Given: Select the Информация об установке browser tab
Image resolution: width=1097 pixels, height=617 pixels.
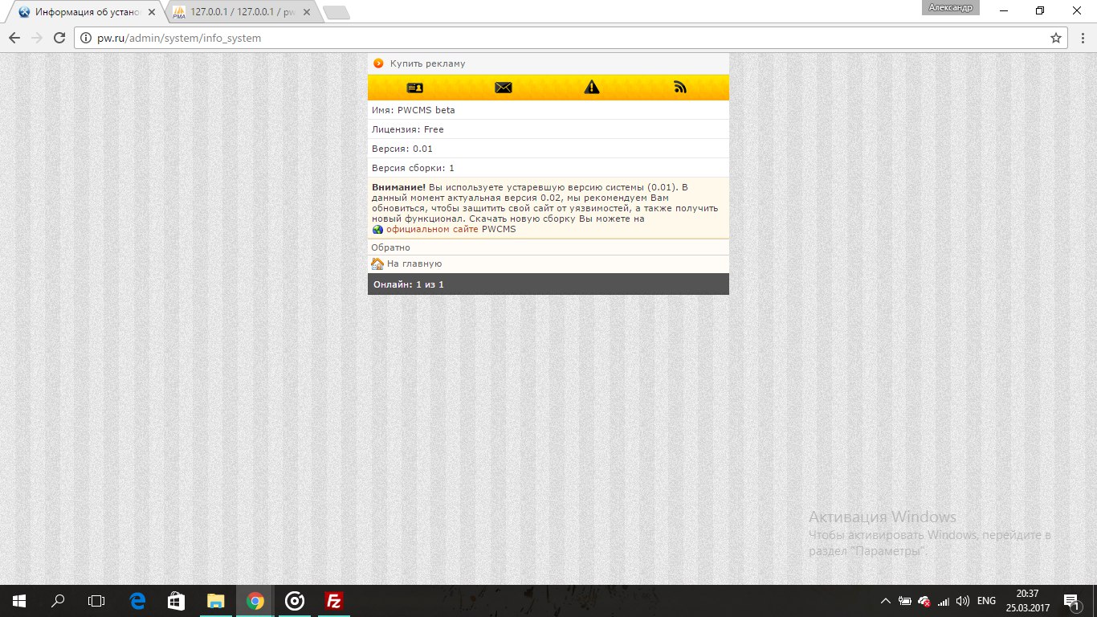Looking at the screenshot, I should (x=84, y=12).
